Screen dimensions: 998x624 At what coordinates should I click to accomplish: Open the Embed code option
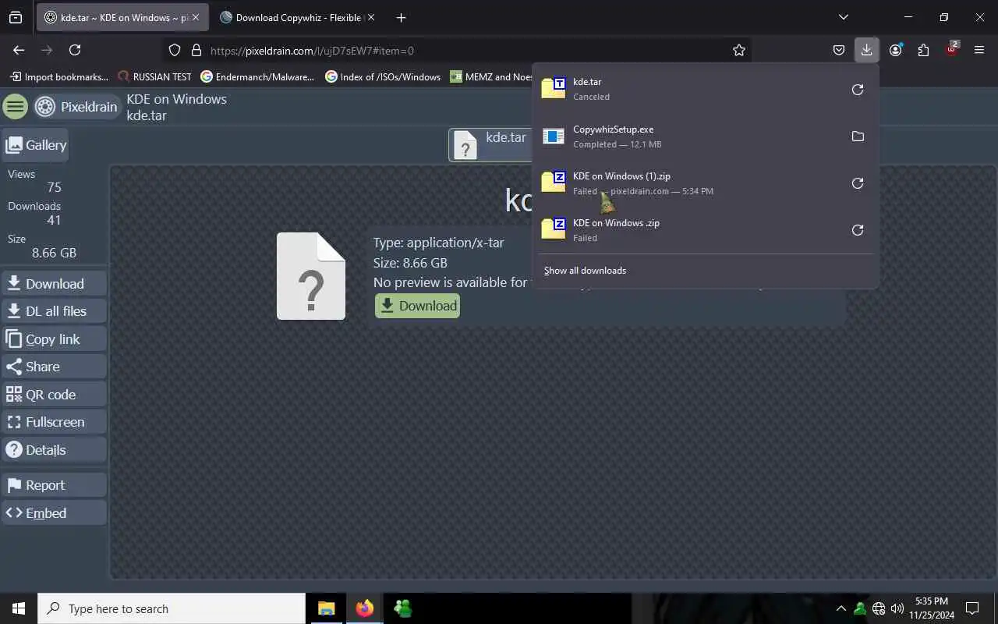pyautogui.click(x=54, y=513)
